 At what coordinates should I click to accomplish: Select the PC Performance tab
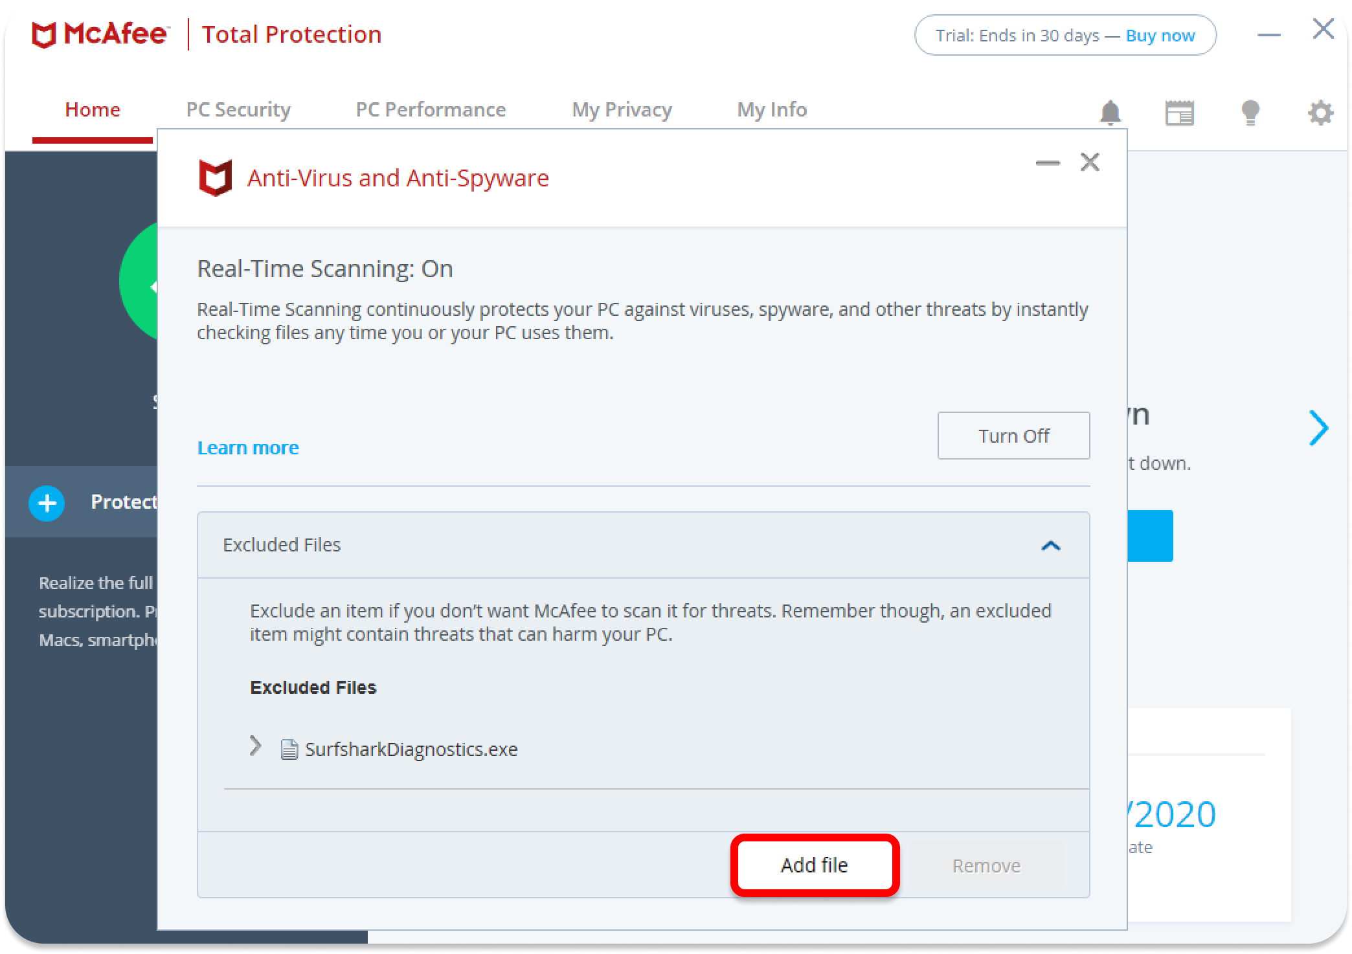[431, 109]
